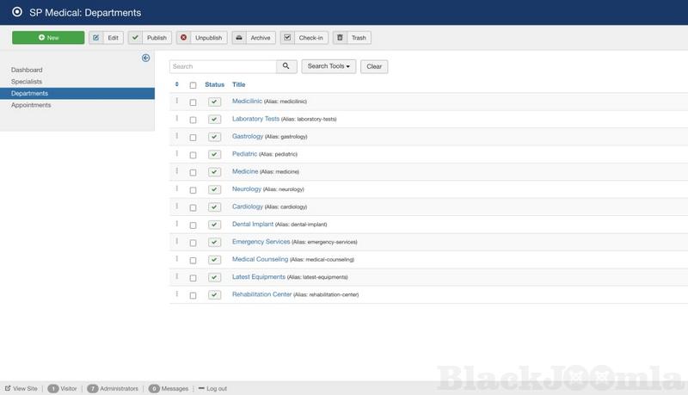688x395 pixels.
Task: Sort list by Status column header
Action: [214, 84]
